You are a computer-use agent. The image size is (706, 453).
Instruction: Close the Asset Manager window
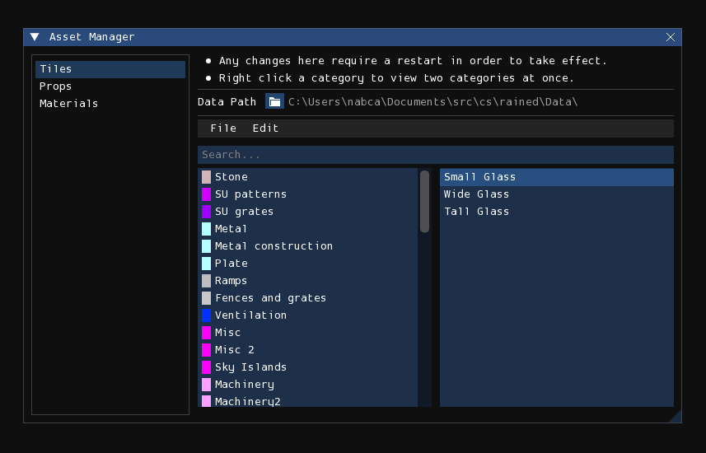click(x=671, y=37)
